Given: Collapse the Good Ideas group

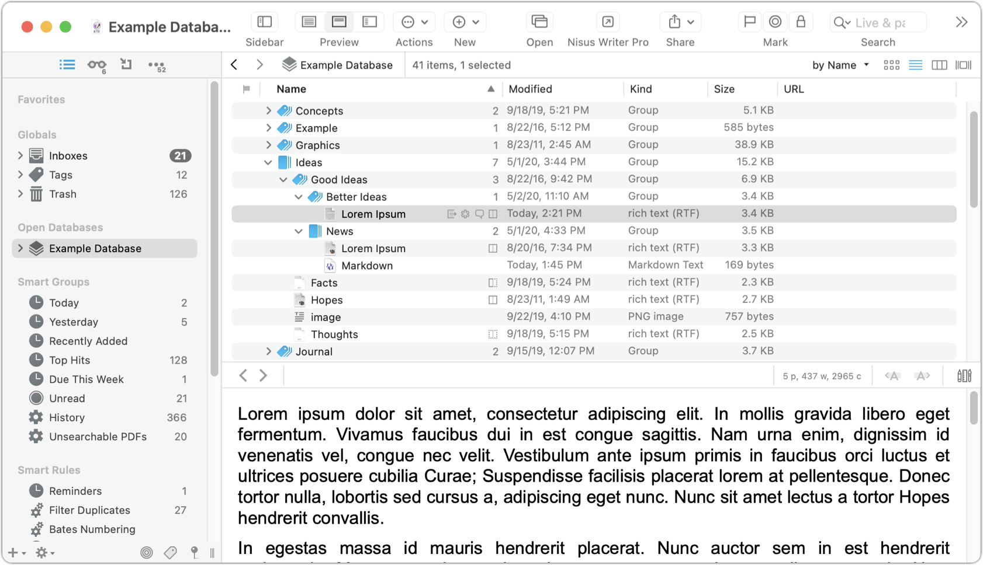Looking at the screenshot, I should [x=283, y=180].
